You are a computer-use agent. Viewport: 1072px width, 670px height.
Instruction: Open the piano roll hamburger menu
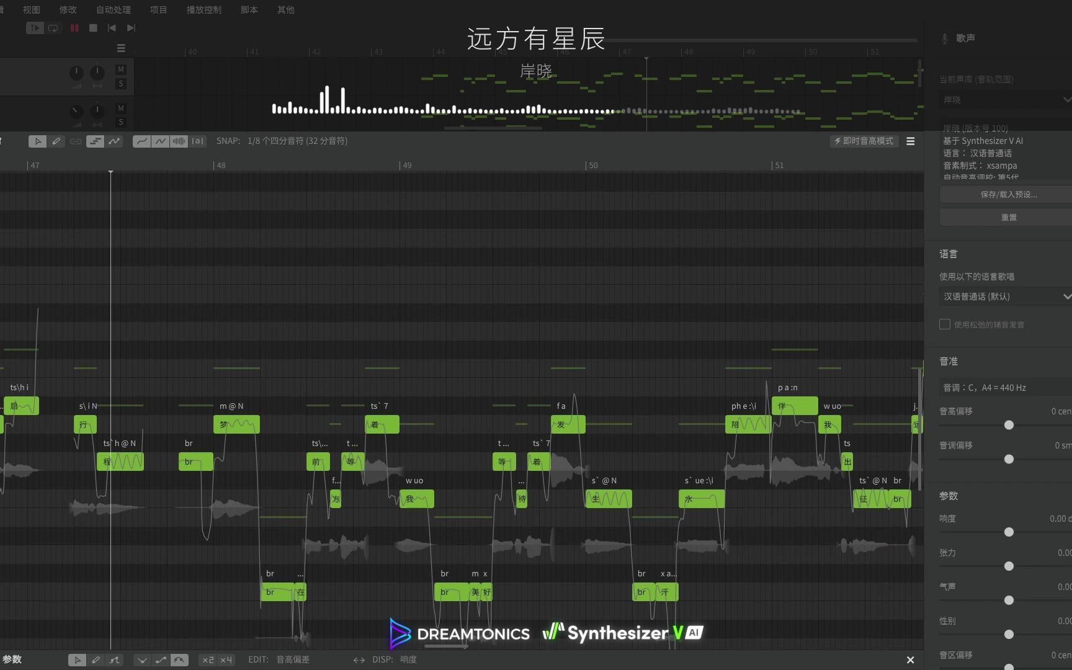tap(910, 141)
